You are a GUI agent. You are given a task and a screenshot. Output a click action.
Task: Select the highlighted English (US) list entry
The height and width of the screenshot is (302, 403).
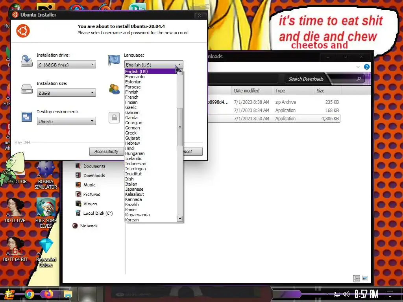click(x=151, y=72)
